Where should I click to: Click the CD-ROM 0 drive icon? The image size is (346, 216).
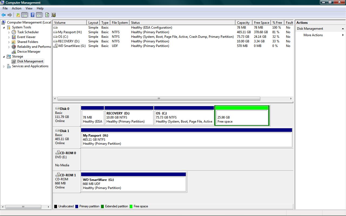pos(57,153)
